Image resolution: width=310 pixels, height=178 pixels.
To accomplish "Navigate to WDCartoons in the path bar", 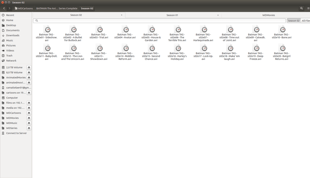I will tap(24, 8).
